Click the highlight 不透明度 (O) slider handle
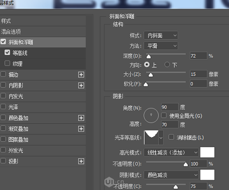The width and height of the screenshot is (229, 190). click(x=186, y=164)
